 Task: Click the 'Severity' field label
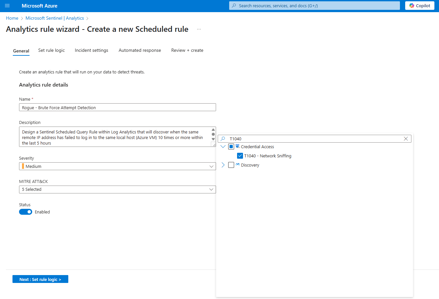coord(26,158)
